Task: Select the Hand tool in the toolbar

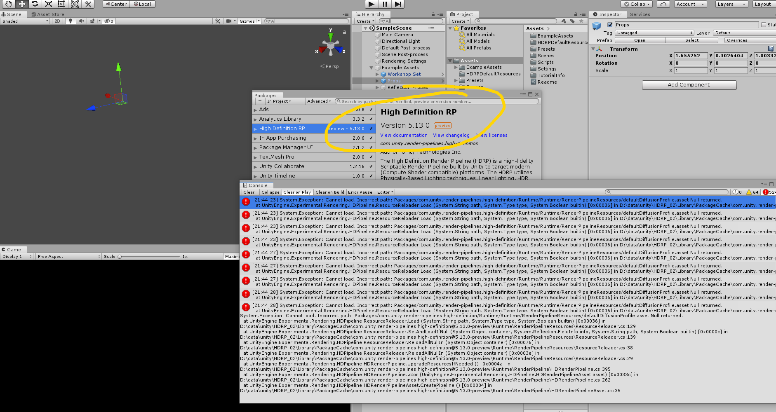Action: (x=9, y=4)
